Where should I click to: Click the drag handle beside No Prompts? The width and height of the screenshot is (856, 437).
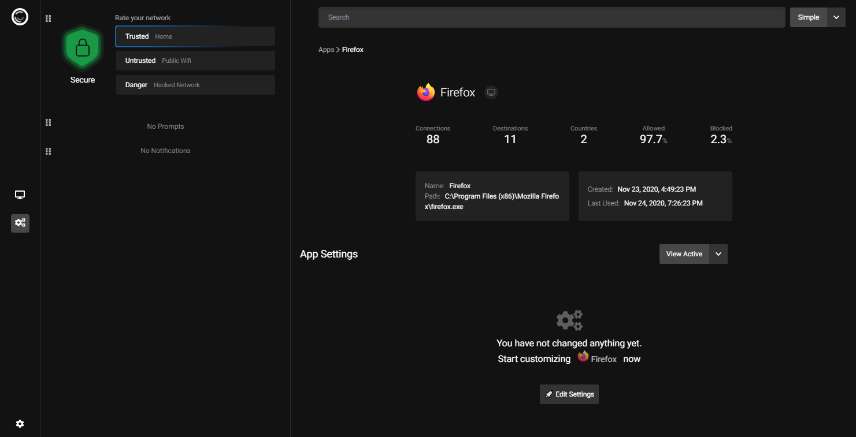pos(49,122)
